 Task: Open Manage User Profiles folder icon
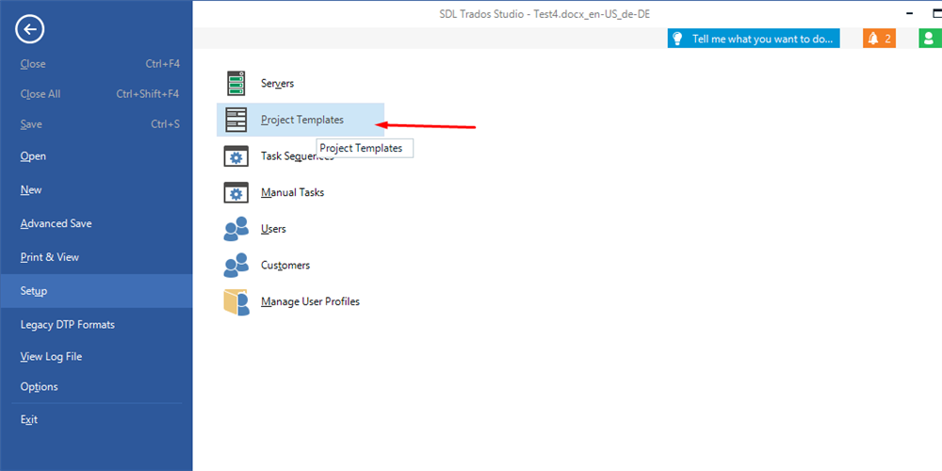tap(236, 302)
